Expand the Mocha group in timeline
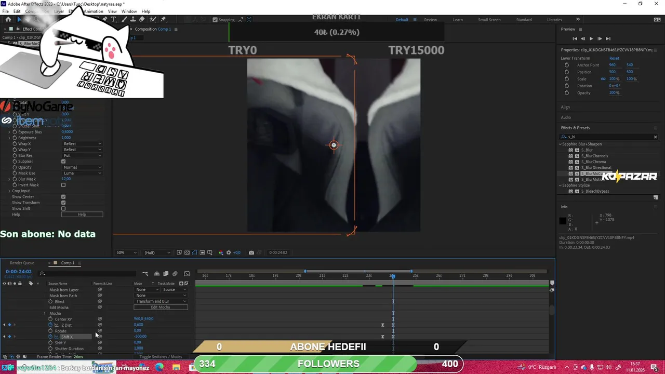The width and height of the screenshot is (665, 374). (x=45, y=313)
